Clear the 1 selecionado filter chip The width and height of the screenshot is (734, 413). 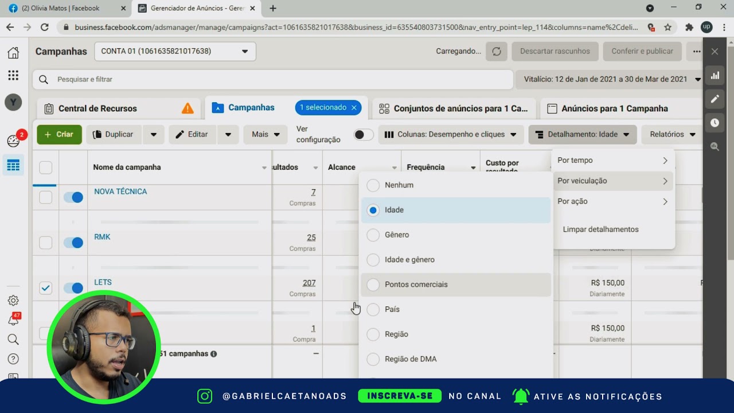(x=354, y=107)
